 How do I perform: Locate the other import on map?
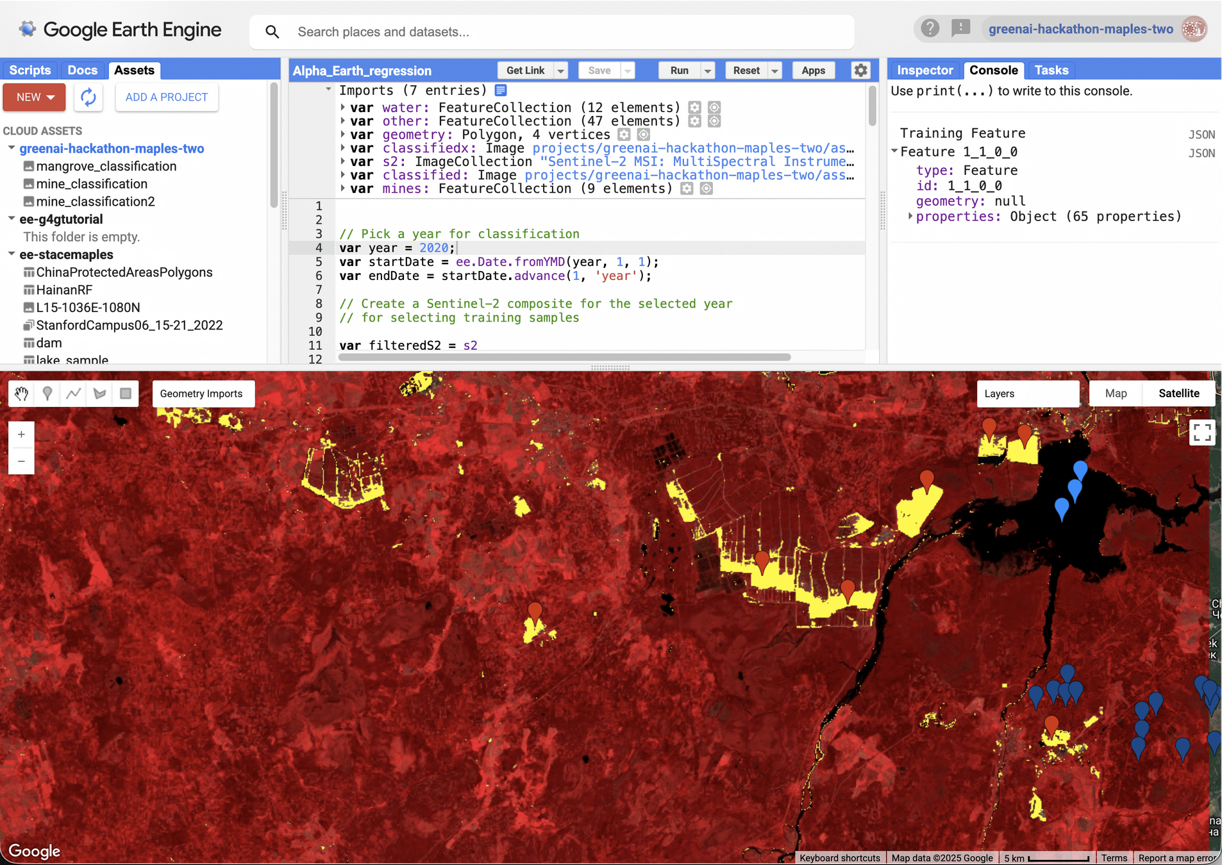pos(714,121)
